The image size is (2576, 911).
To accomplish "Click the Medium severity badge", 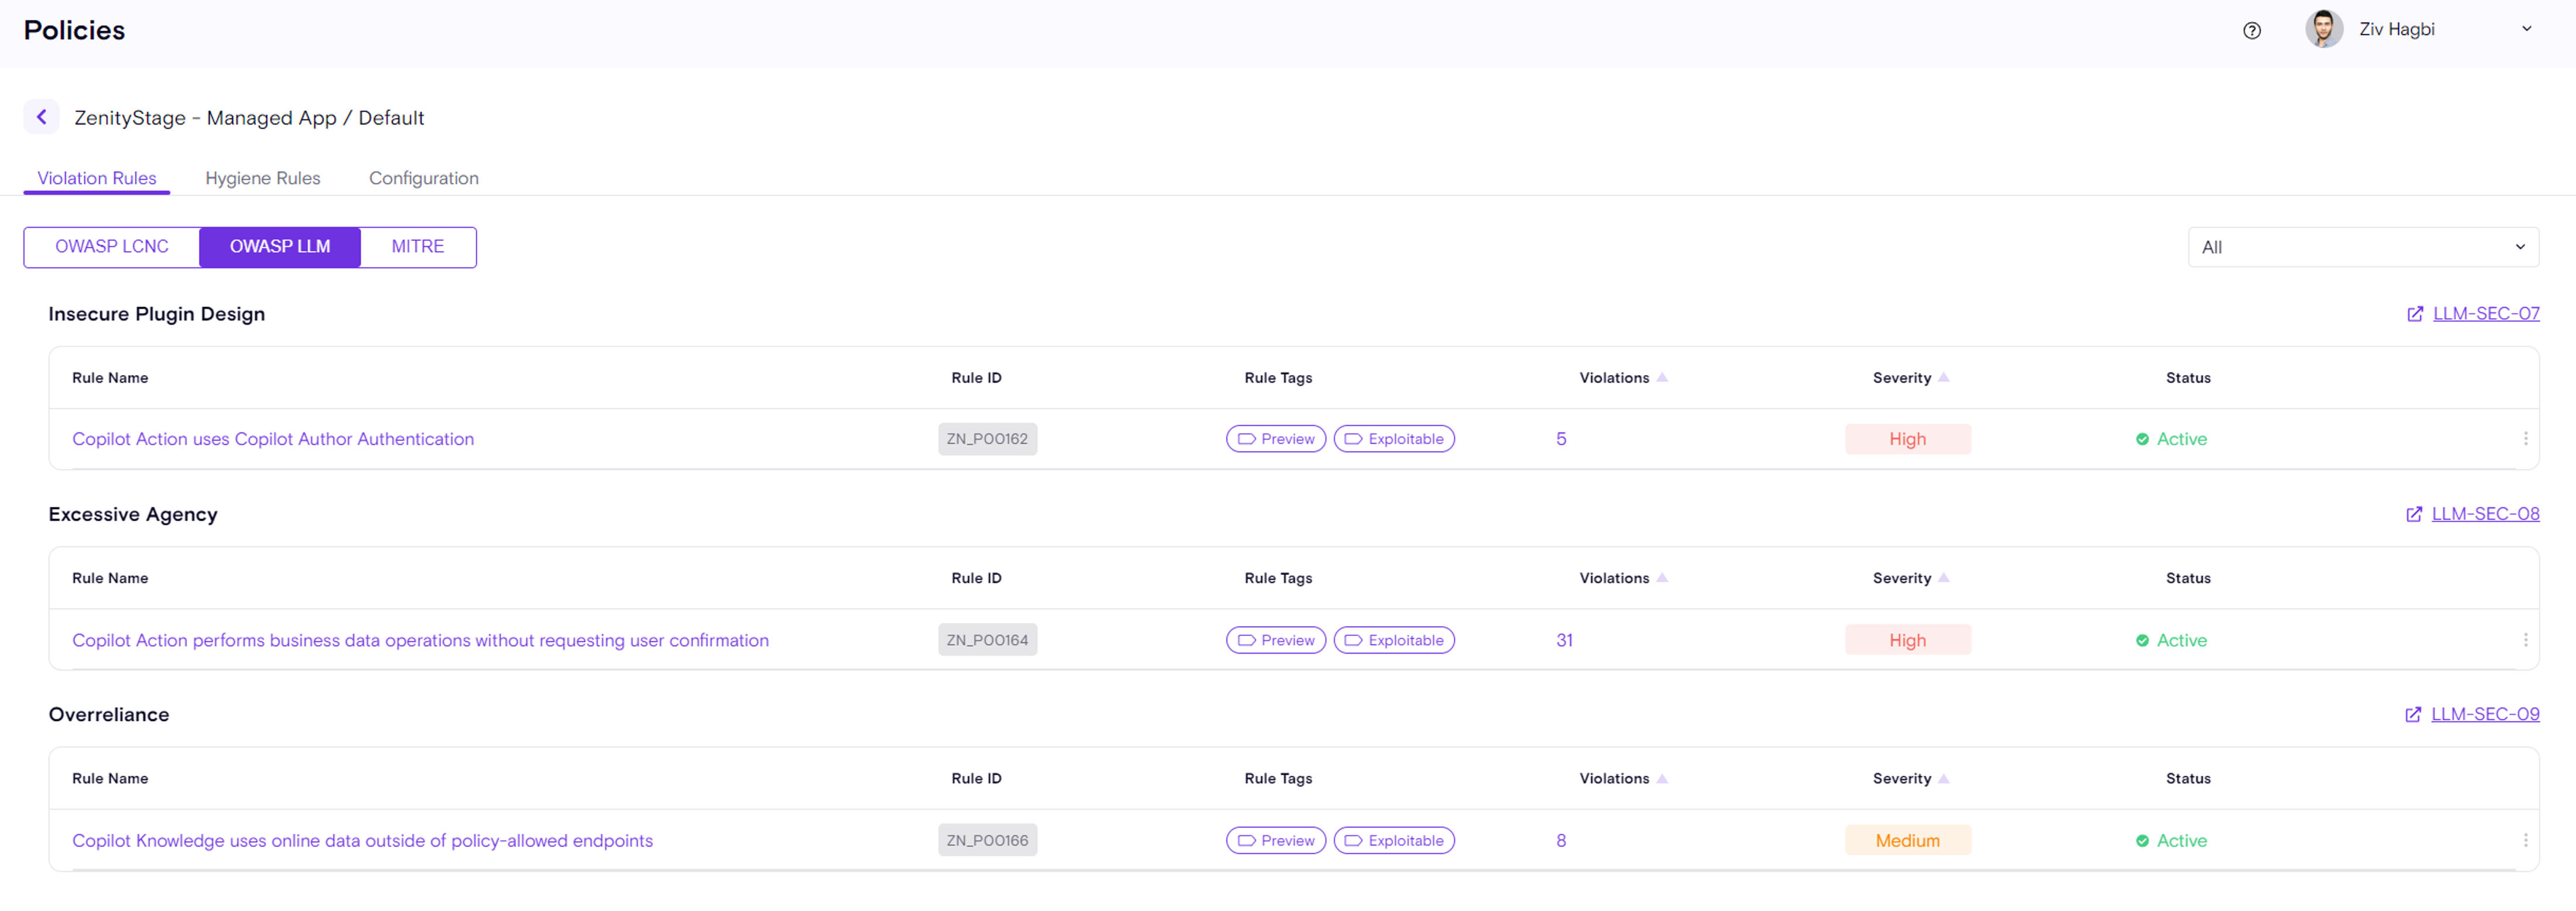I will pyautogui.click(x=1906, y=840).
